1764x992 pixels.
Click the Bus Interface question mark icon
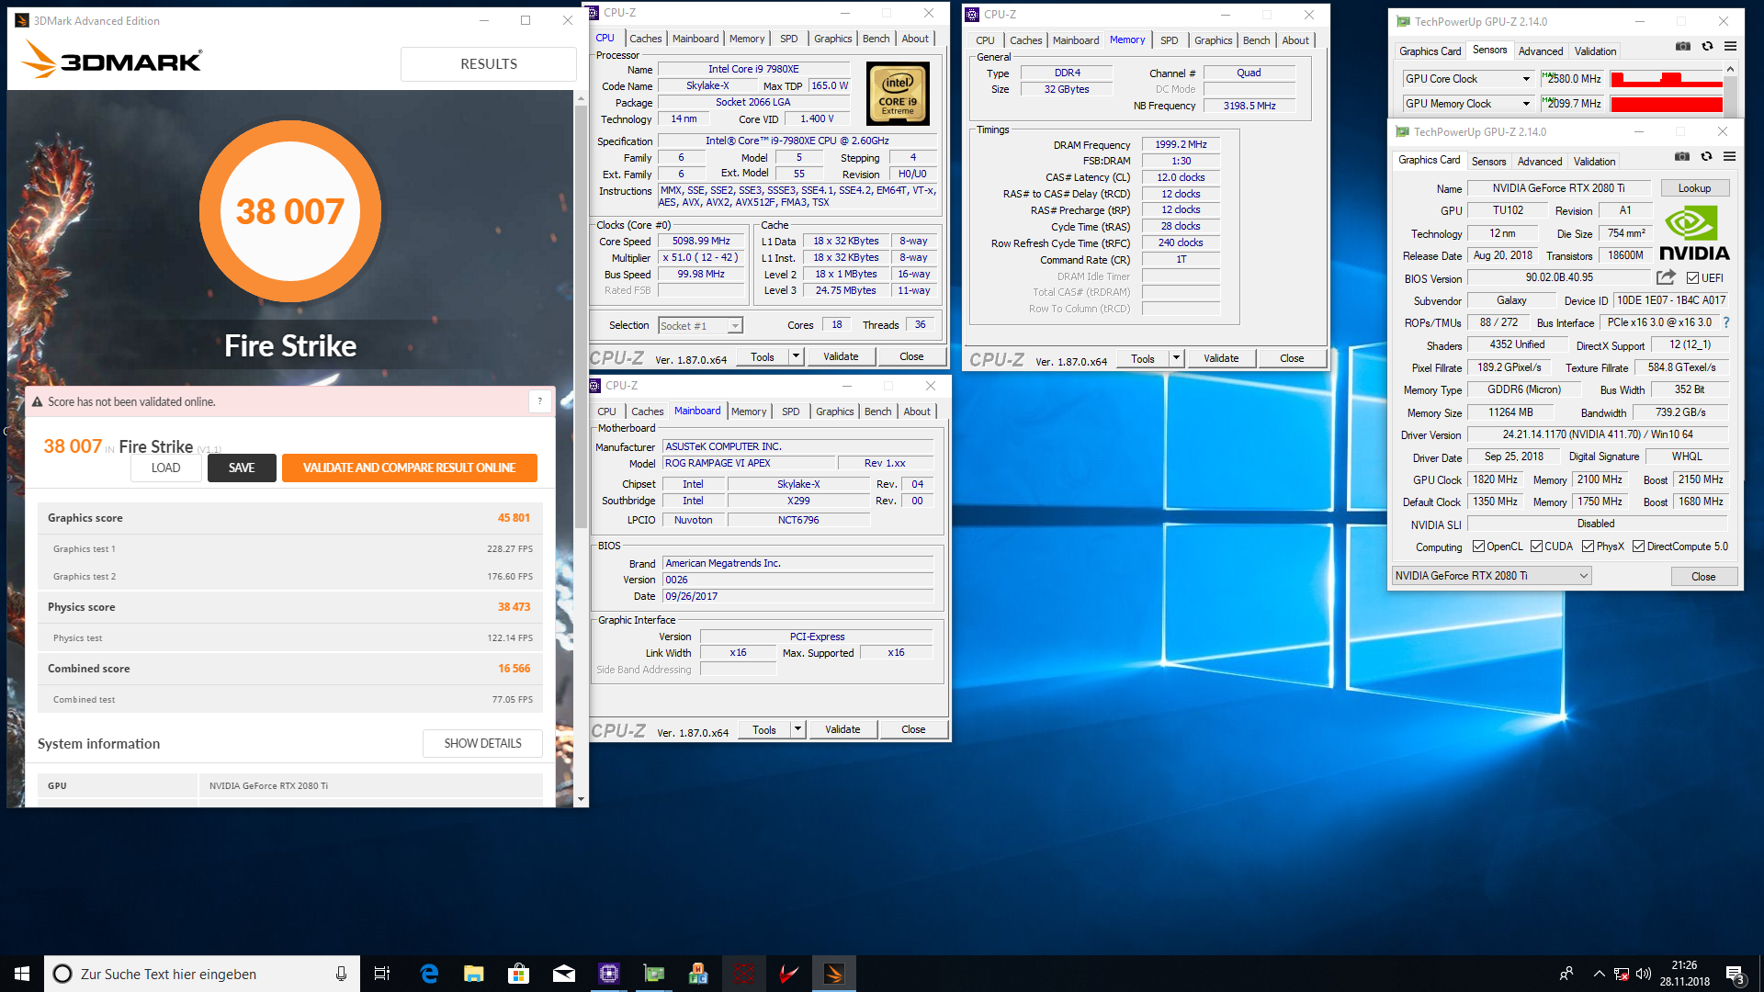(x=1726, y=322)
